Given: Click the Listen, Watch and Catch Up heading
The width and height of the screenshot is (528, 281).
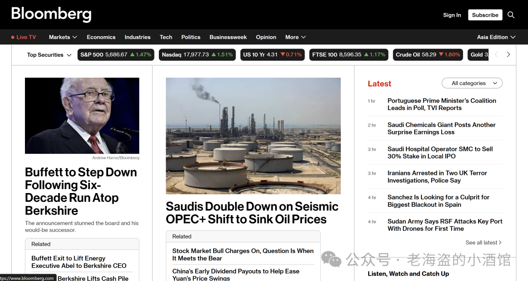Looking at the screenshot, I should coord(408,274).
